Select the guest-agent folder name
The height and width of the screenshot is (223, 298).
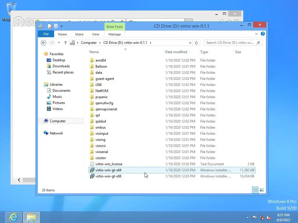(105, 79)
